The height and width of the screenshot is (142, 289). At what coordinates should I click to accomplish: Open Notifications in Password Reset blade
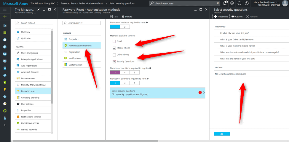(82, 58)
